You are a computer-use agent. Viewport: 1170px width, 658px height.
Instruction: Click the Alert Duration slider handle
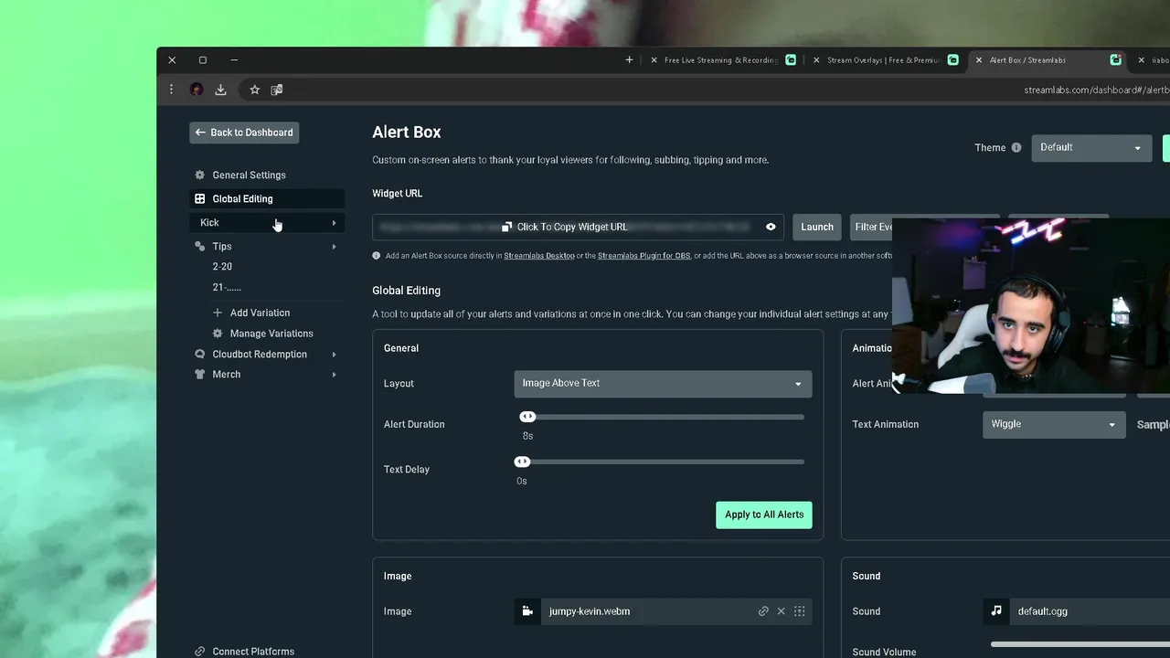(x=527, y=417)
